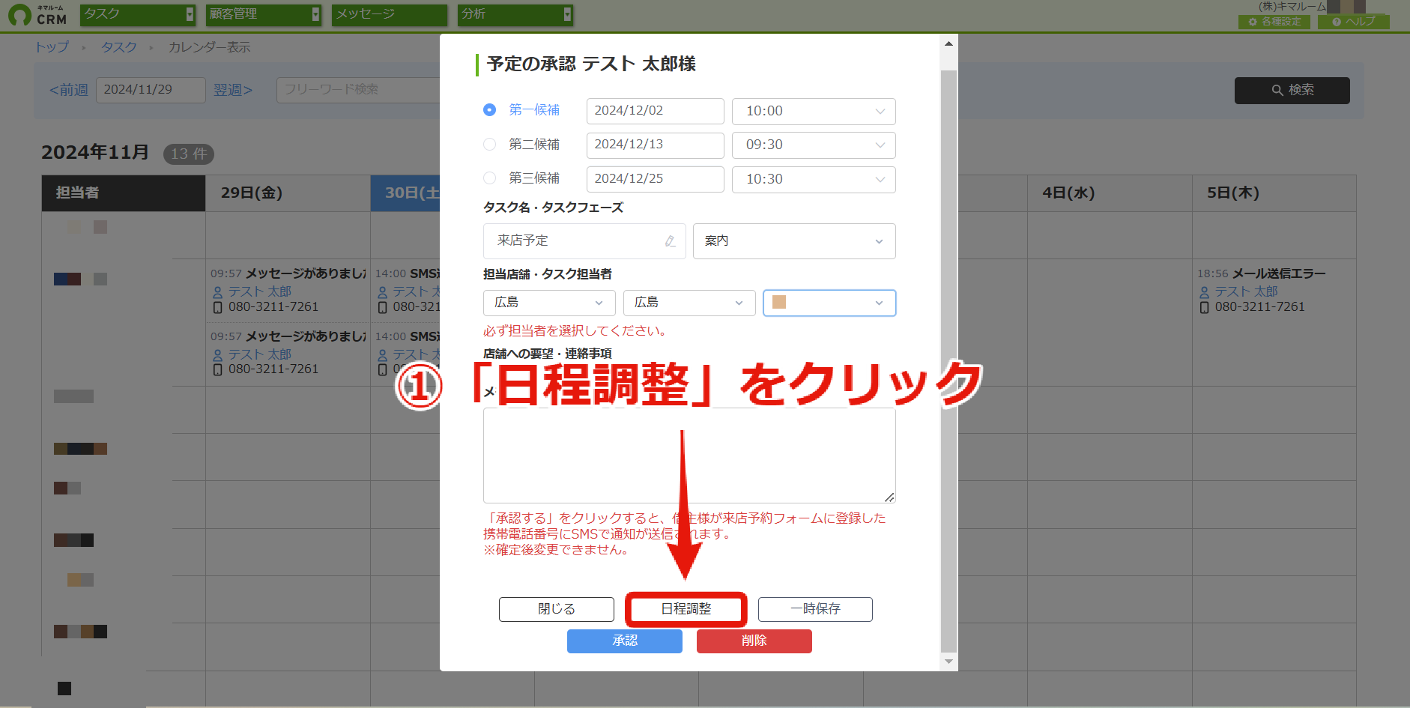Open the 顧客管理 menu
The image size is (1410, 708).
(x=264, y=14)
